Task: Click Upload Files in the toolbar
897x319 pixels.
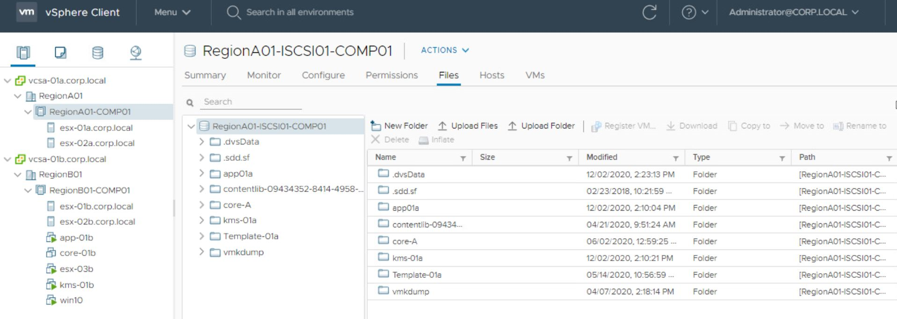Action: tap(468, 126)
